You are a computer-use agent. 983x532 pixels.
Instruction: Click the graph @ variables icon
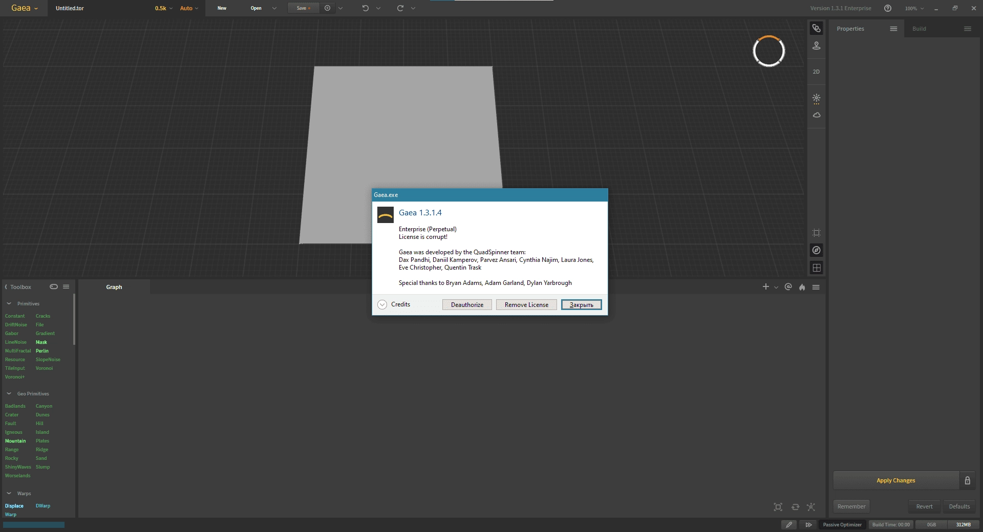click(x=788, y=287)
